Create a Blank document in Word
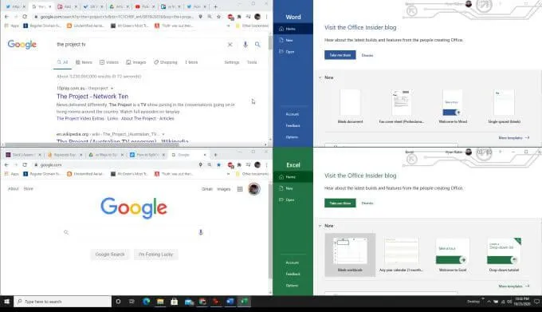The width and height of the screenshot is (542, 312). tap(350, 106)
